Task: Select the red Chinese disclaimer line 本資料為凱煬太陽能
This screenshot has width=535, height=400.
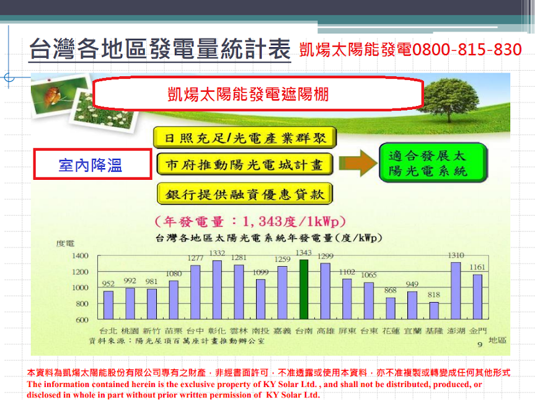Action: click(268, 373)
